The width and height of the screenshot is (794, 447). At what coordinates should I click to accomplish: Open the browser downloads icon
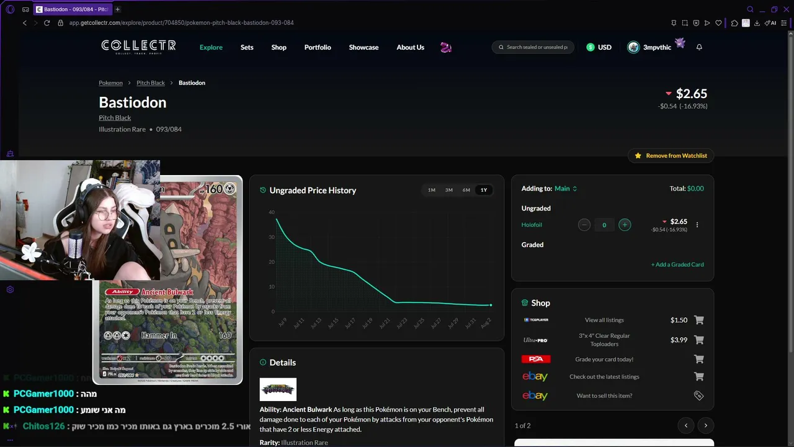pos(757,23)
